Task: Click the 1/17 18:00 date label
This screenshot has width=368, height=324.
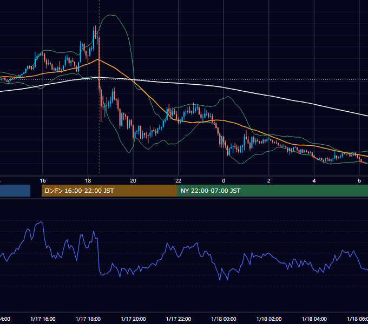Action: pyautogui.click(x=88, y=319)
